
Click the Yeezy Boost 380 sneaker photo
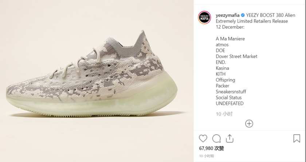tap(92, 74)
